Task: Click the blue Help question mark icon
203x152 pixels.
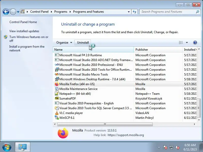Action: click(x=195, y=43)
